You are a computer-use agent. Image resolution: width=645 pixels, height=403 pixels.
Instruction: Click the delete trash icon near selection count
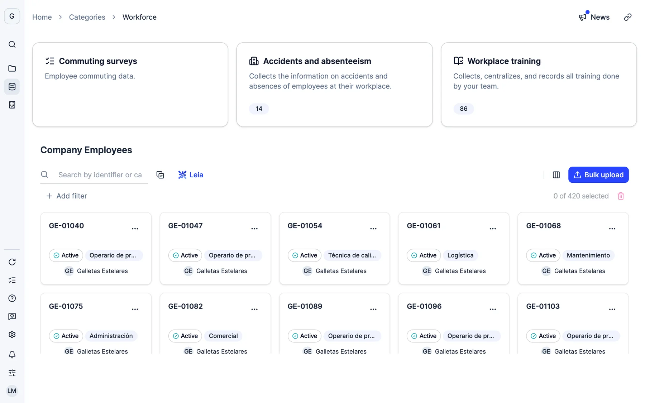pyautogui.click(x=621, y=196)
